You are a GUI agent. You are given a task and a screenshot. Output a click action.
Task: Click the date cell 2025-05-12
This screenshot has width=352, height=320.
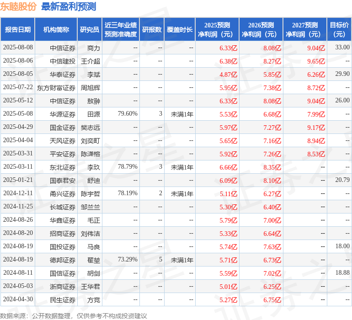coord(18,101)
